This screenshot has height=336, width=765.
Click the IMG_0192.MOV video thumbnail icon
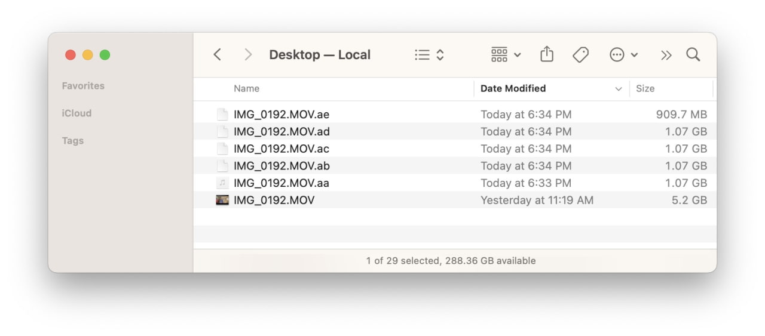pos(222,201)
